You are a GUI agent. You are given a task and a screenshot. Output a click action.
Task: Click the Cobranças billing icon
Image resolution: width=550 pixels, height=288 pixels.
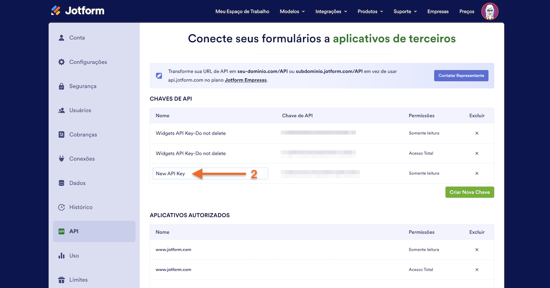click(61, 135)
